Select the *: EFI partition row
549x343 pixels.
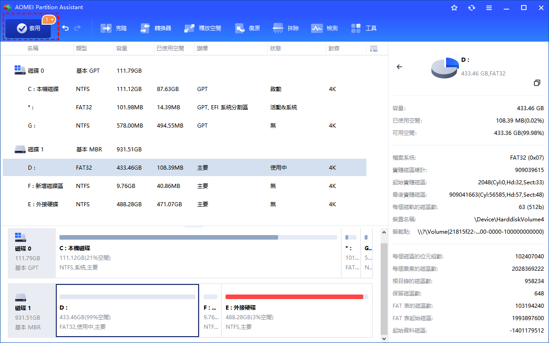pyautogui.click(x=185, y=107)
